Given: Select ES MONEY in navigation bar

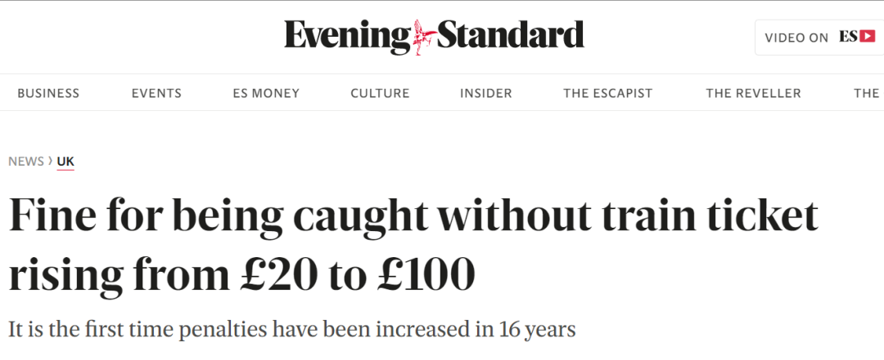Looking at the screenshot, I should tap(266, 93).
